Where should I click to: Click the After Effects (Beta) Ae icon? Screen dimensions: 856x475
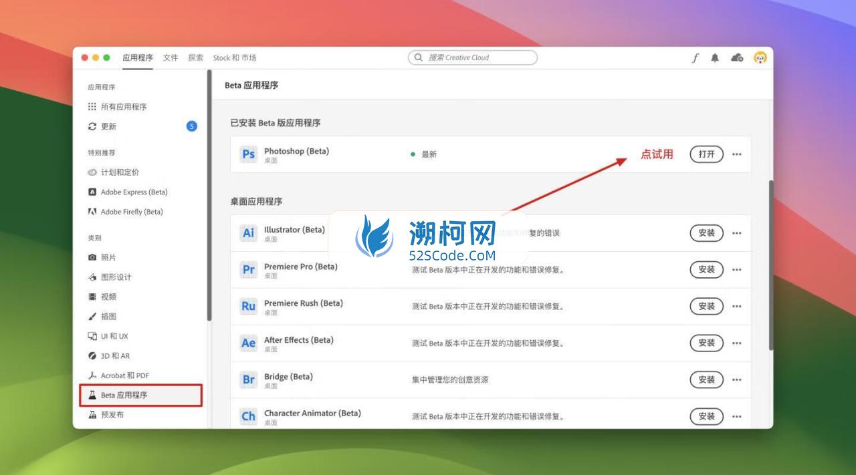pyautogui.click(x=249, y=343)
